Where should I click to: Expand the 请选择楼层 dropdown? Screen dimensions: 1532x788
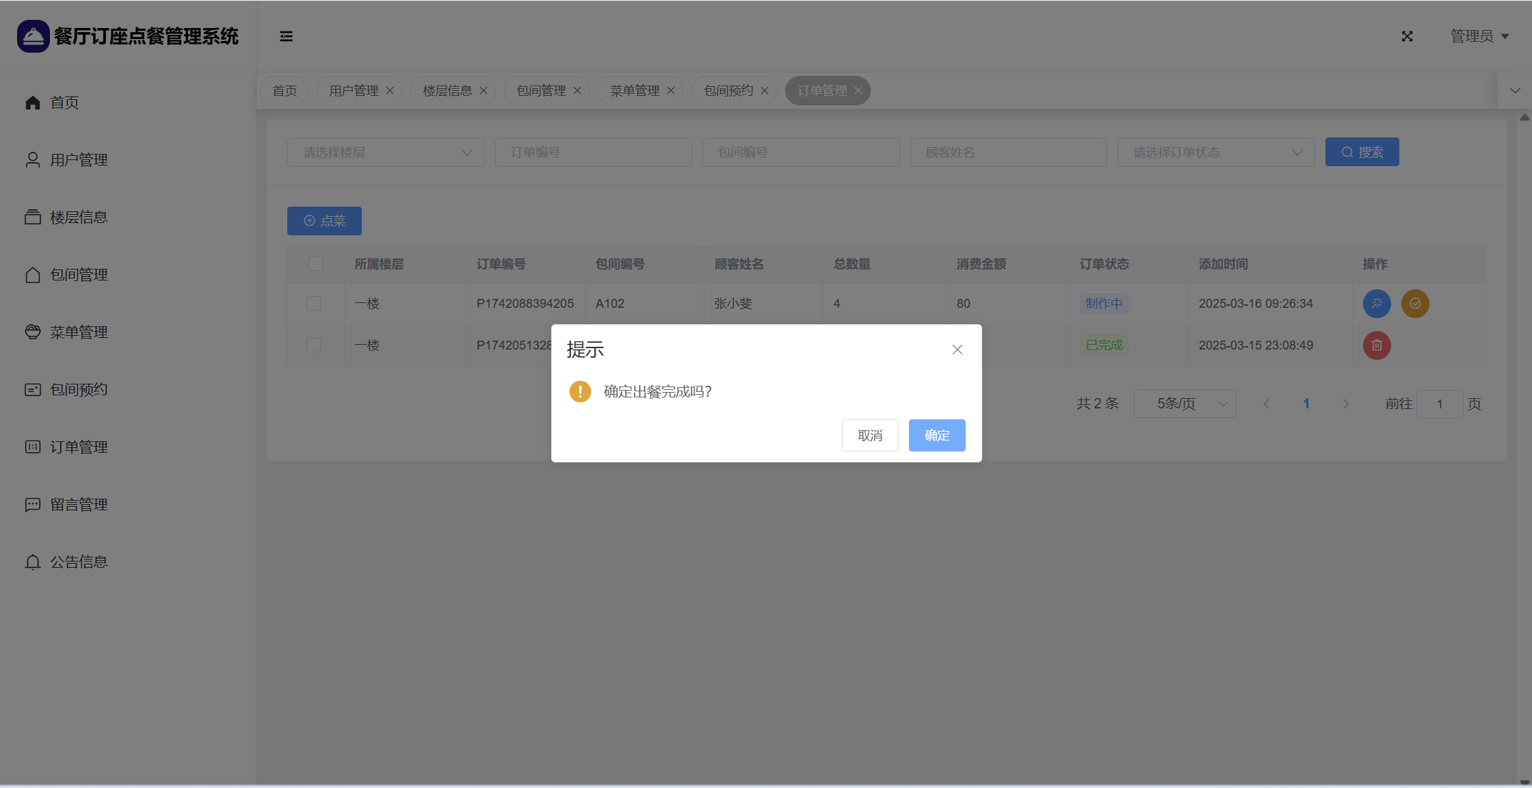click(386, 153)
